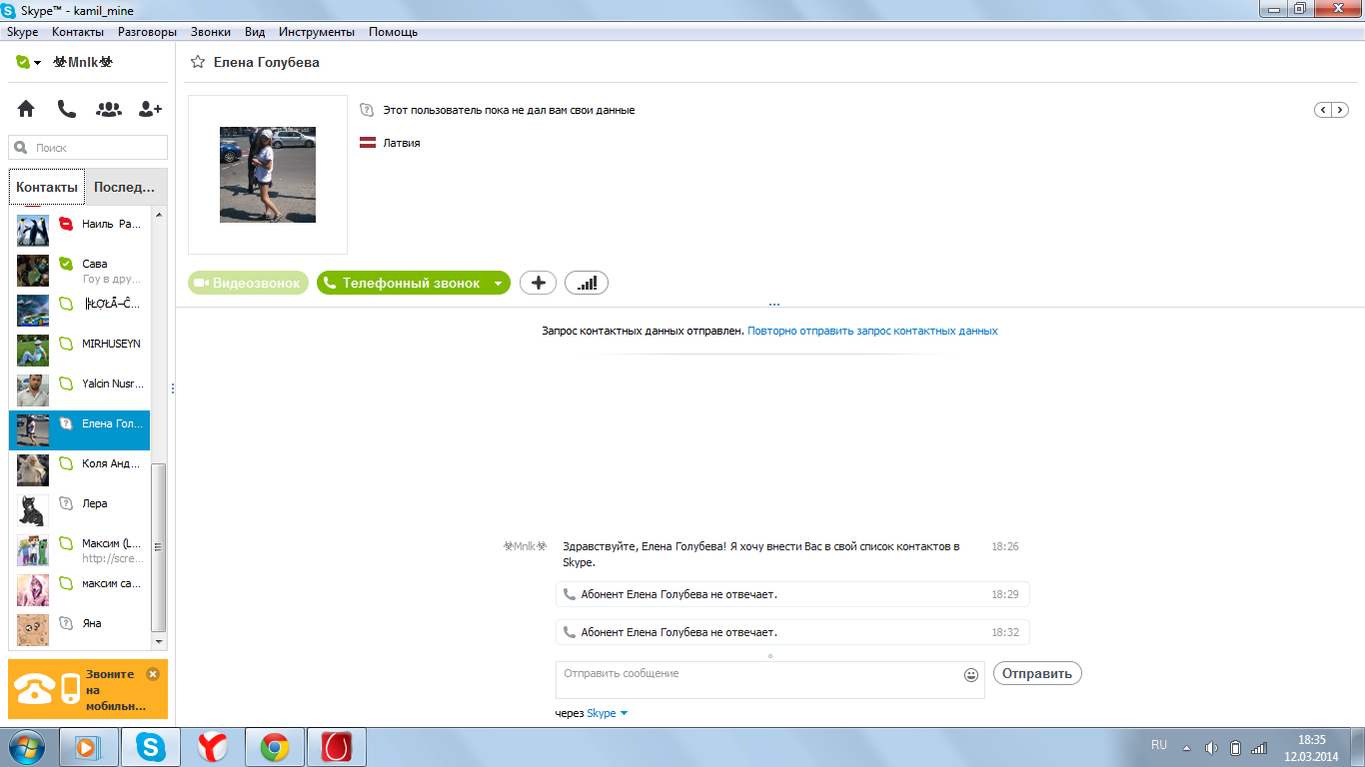Click the profile pager arrows button
Screen dimensions: 1365x767
pyautogui.click(x=1331, y=110)
